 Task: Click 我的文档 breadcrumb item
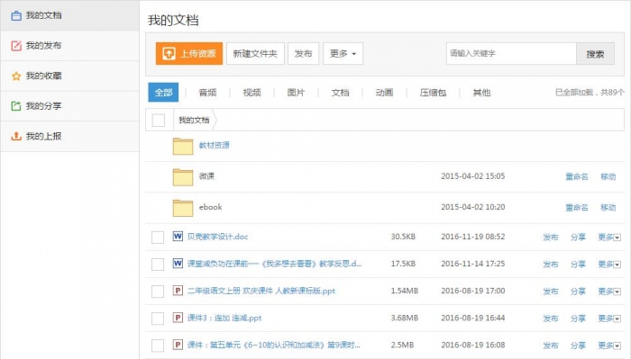pos(194,120)
